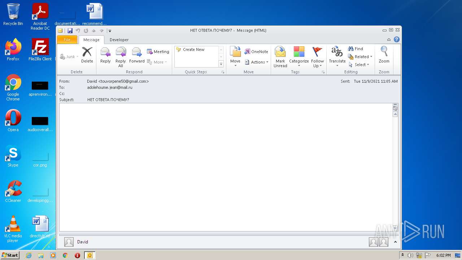Open the Windows Start menu
This screenshot has width=462, height=260.
[x=10, y=255]
